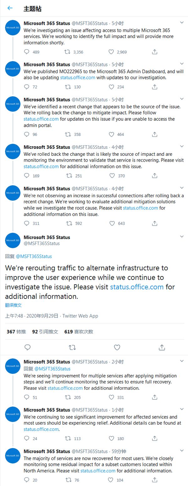Click the back arrow beside 主题帖
The width and height of the screenshot is (188, 486).
[x=10, y=8]
